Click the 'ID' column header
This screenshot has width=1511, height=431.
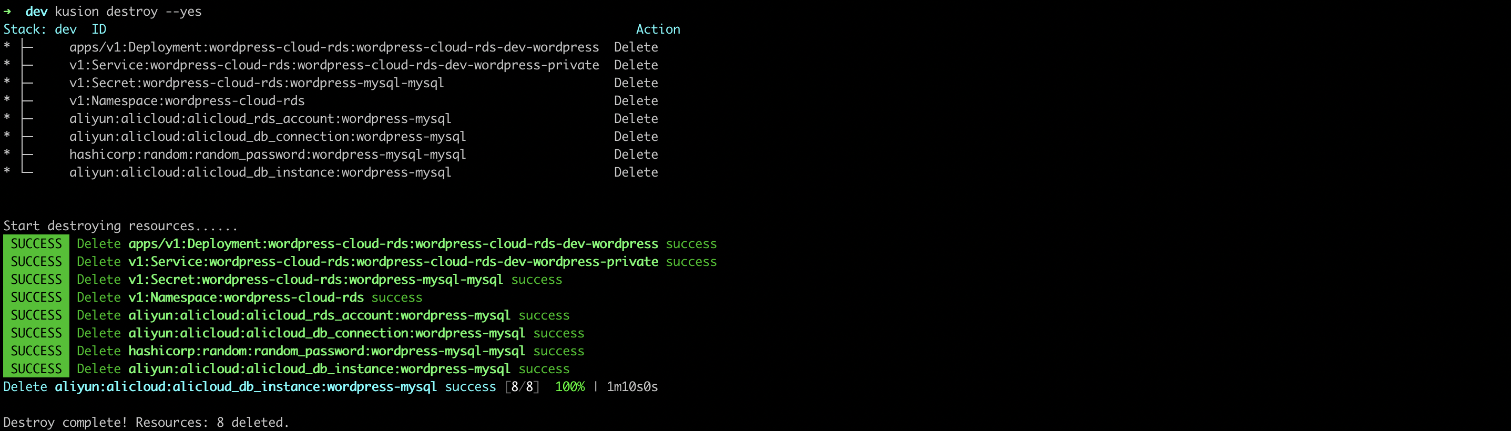pos(98,29)
